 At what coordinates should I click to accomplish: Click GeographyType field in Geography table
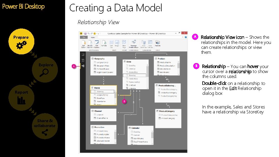102,66
